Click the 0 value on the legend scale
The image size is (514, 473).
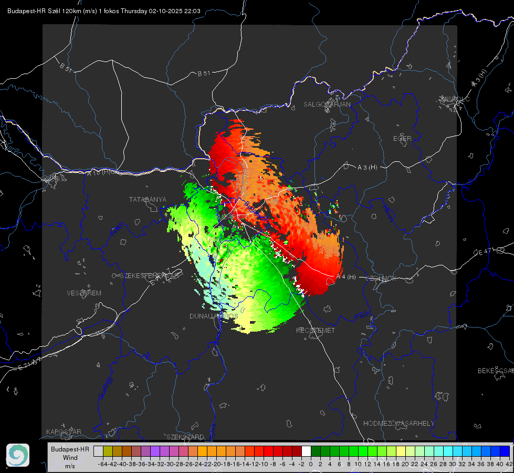[311, 464]
